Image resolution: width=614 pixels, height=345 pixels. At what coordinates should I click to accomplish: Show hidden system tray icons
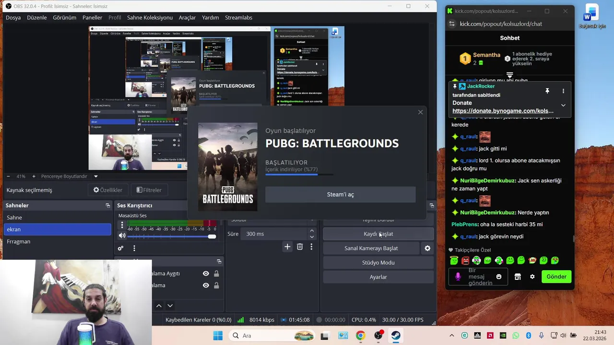point(451,335)
